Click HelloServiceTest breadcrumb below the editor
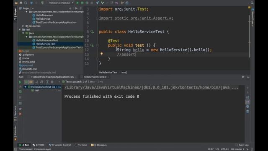 108,73
